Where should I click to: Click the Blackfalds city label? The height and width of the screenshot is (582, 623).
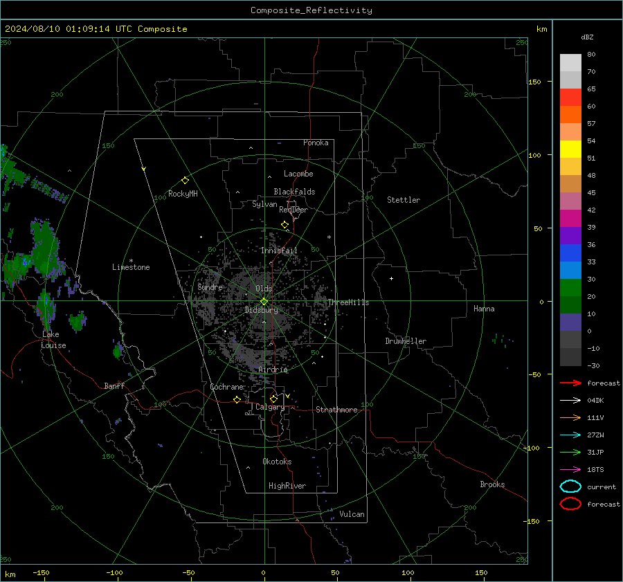pyautogui.click(x=294, y=192)
